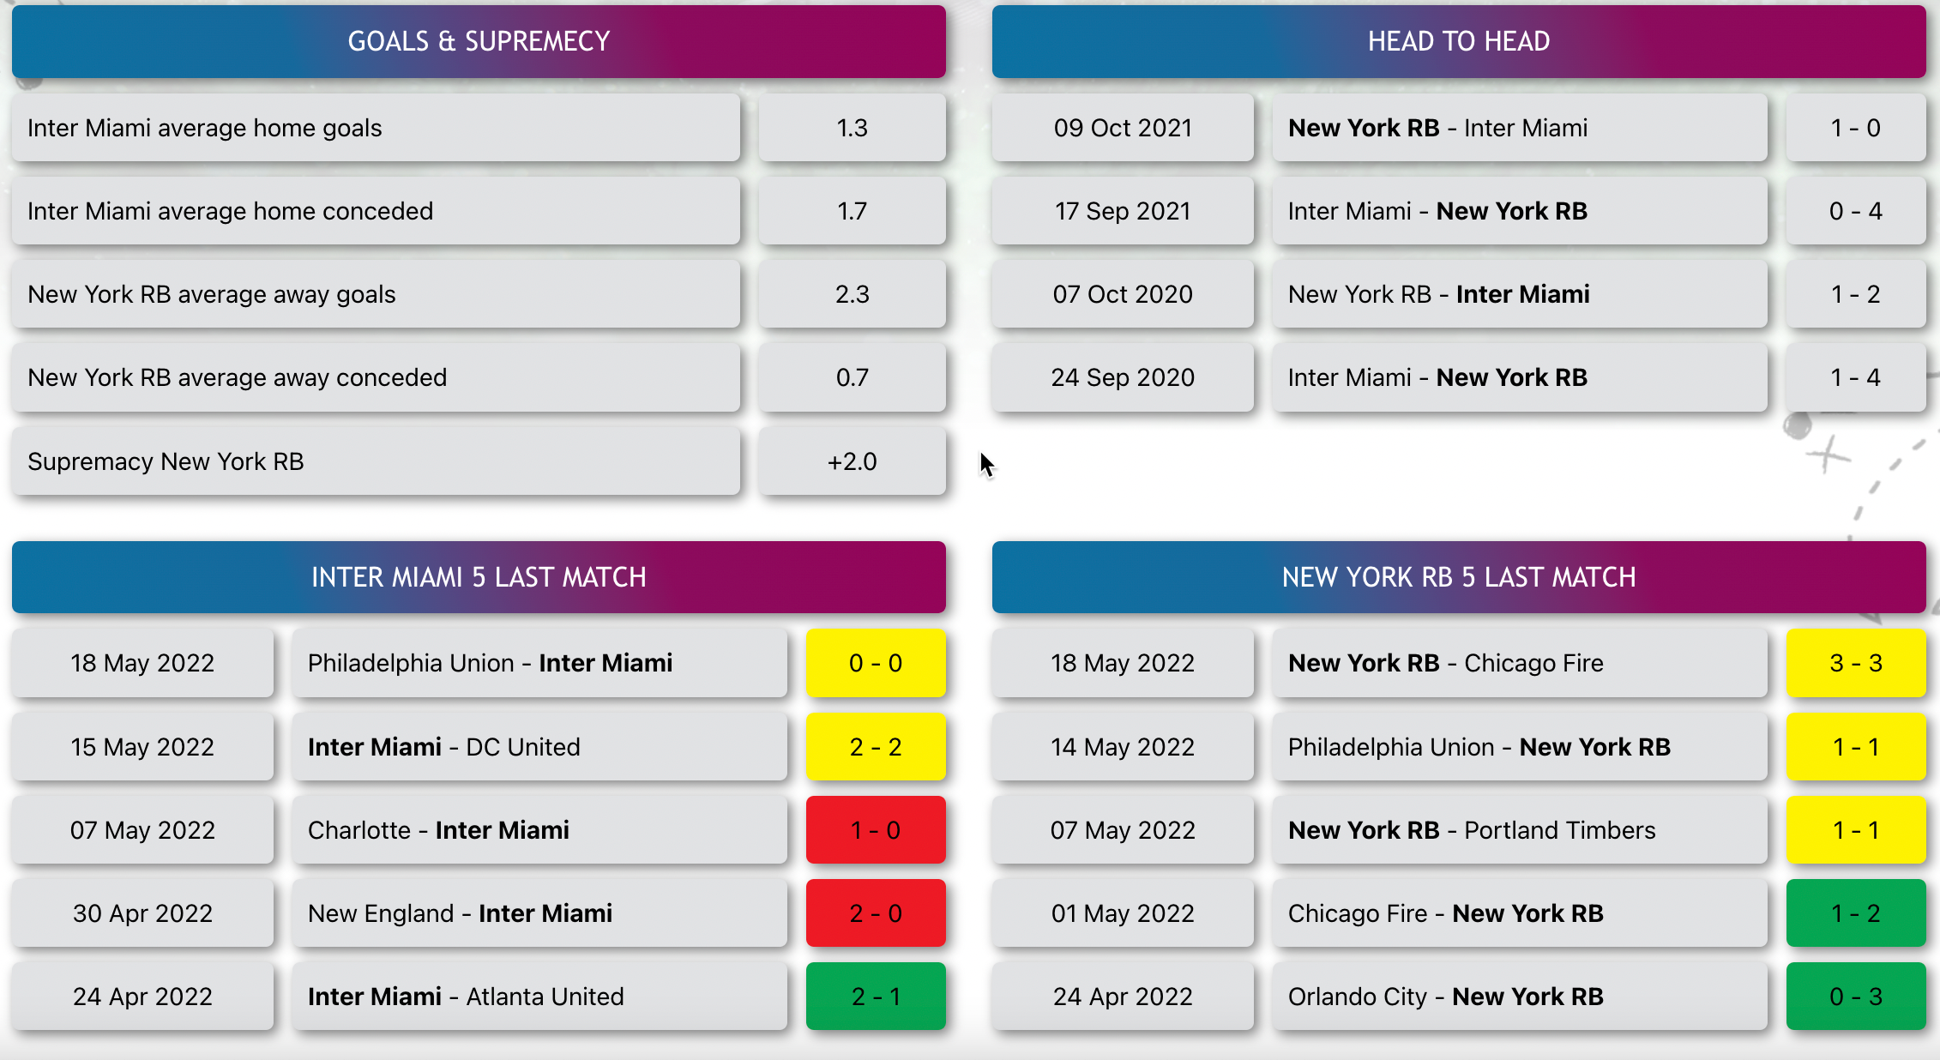Select the HEAD TO HEAD header

point(1459,41)
